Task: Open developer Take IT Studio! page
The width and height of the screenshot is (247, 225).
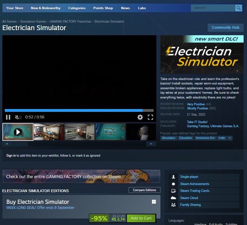Action: point(197,122)
